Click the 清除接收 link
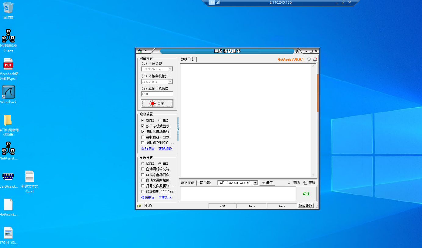Image resolution: width=422 pixels, height=248 pixels. pyautogui.click(x=165, y=149)
